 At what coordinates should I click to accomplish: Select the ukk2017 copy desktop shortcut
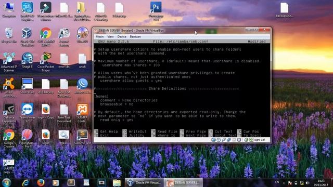pyautogui.click(x=9, y=167)
